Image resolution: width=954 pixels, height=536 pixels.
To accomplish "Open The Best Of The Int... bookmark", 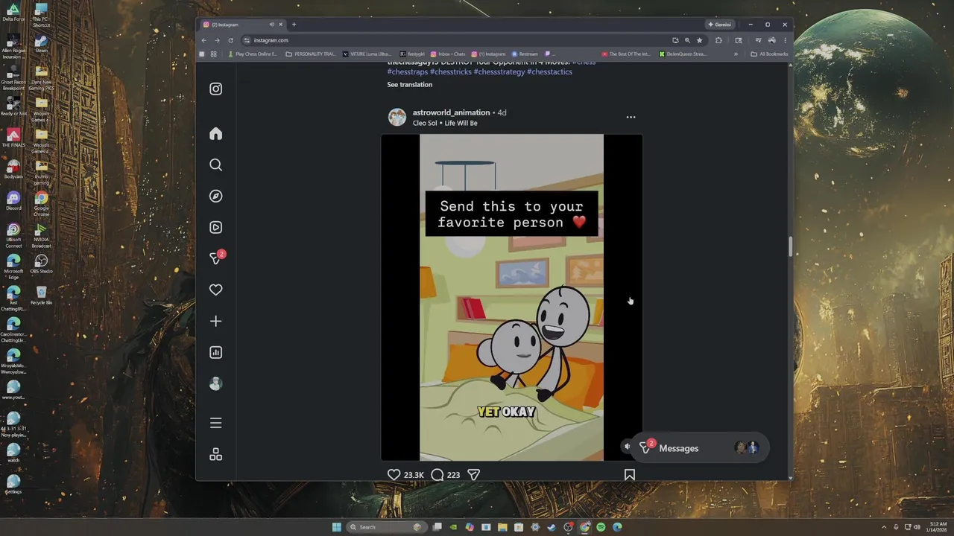I will click(627, 54).
